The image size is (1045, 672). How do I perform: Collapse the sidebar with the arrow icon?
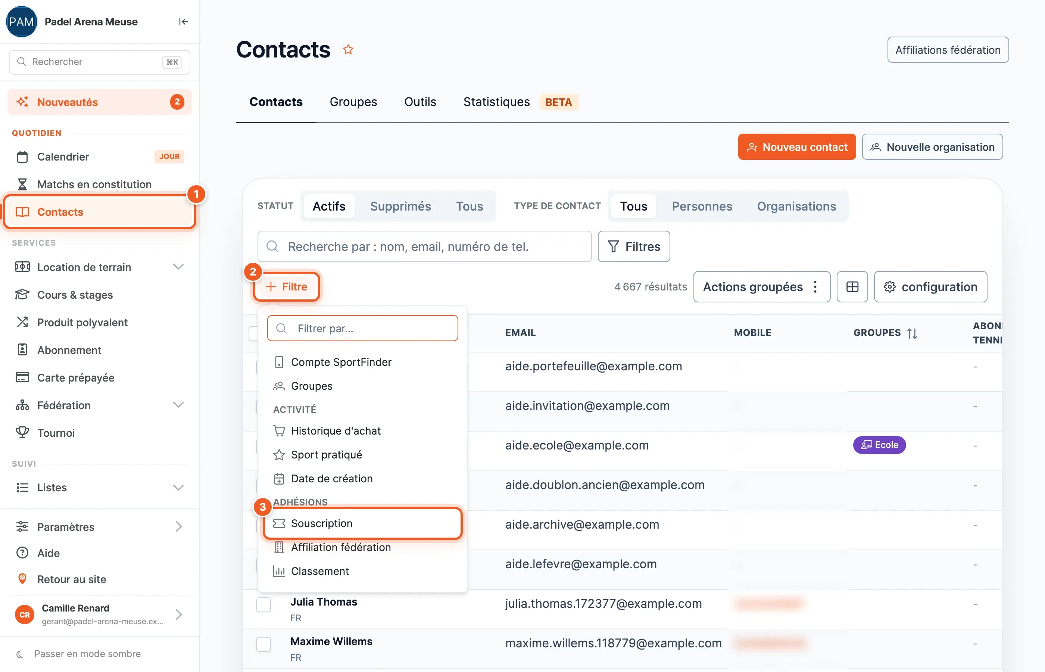tap(183, 22)
